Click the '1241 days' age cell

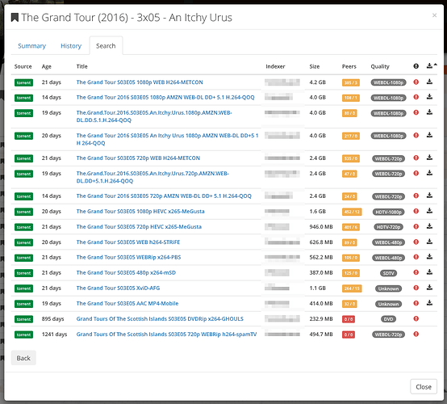tap(54, 334)
